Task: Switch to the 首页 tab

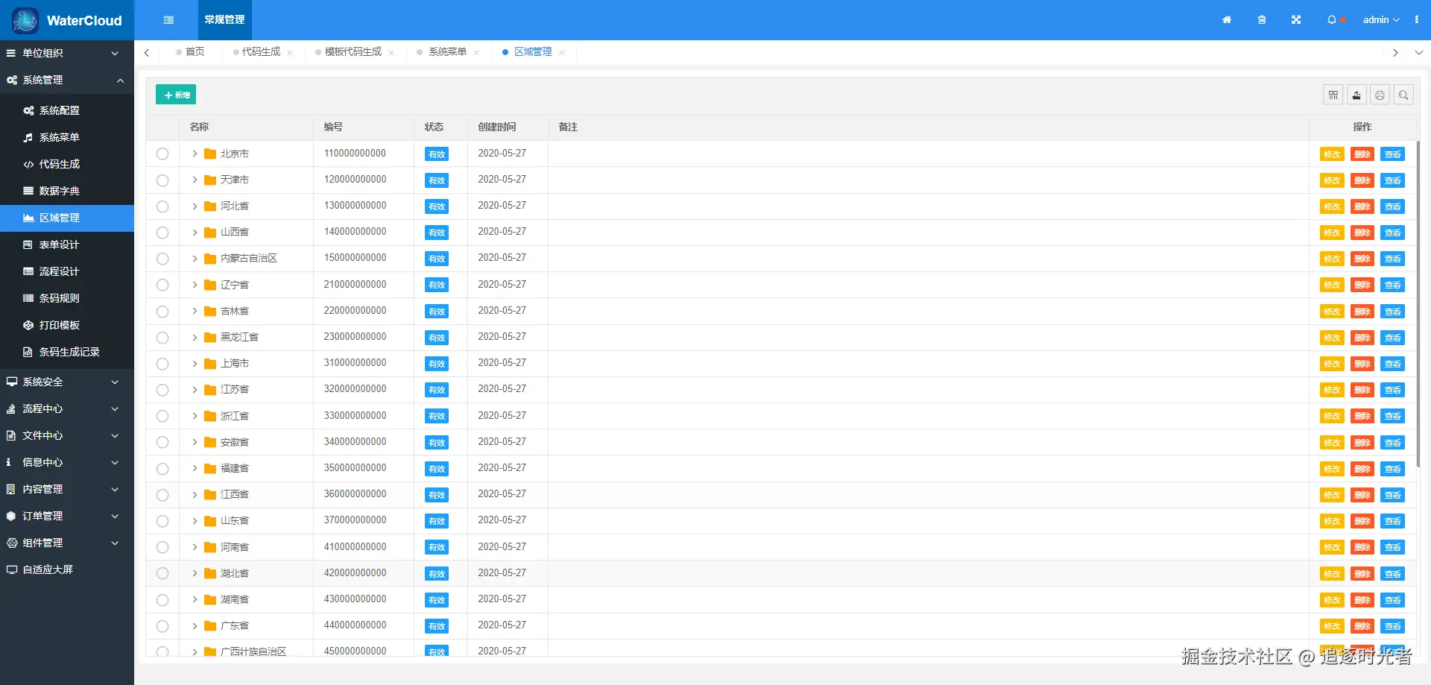Action: click(190, 52)
